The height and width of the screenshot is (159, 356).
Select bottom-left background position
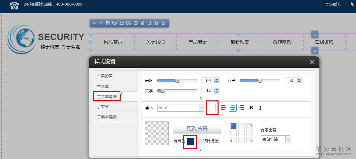(x=233, y=140)
